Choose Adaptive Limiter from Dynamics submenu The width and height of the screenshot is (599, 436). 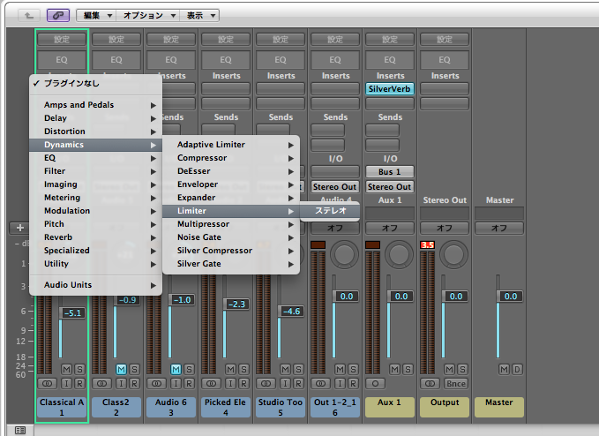pyautogui.click(x=231, y=145)
